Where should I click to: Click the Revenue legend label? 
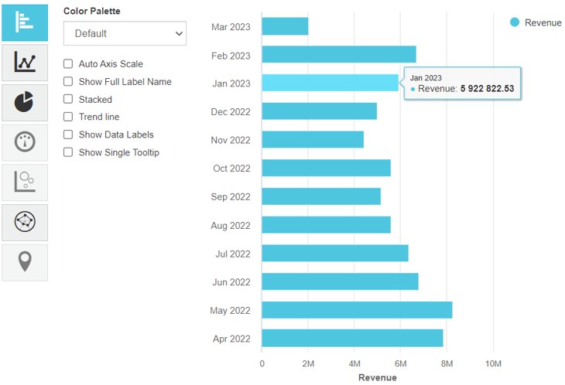tap(543, 22)
